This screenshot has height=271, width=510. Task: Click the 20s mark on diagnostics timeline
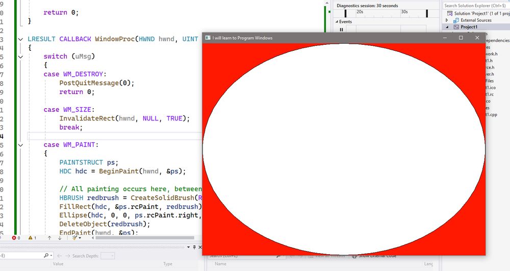pos(360,12)
